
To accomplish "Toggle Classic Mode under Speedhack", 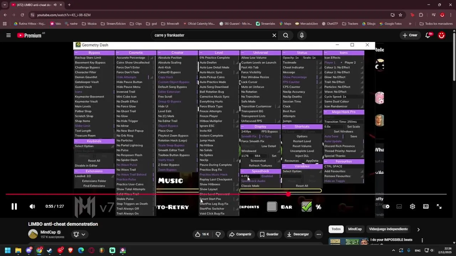I will click(x=250, y=186).
